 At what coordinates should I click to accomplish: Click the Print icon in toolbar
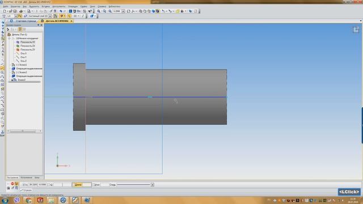coord(20,11)
